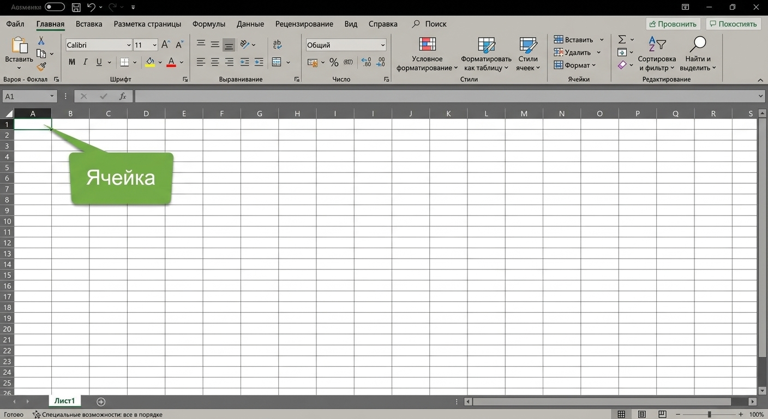The width and height of the screenshot is (768, 419).
Task: Click the Clear eraser icon
Action: (622, 65)
